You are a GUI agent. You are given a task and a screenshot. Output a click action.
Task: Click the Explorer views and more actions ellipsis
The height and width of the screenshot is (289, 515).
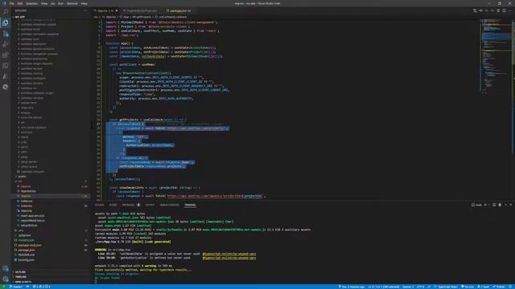click(x=85, y=10)
